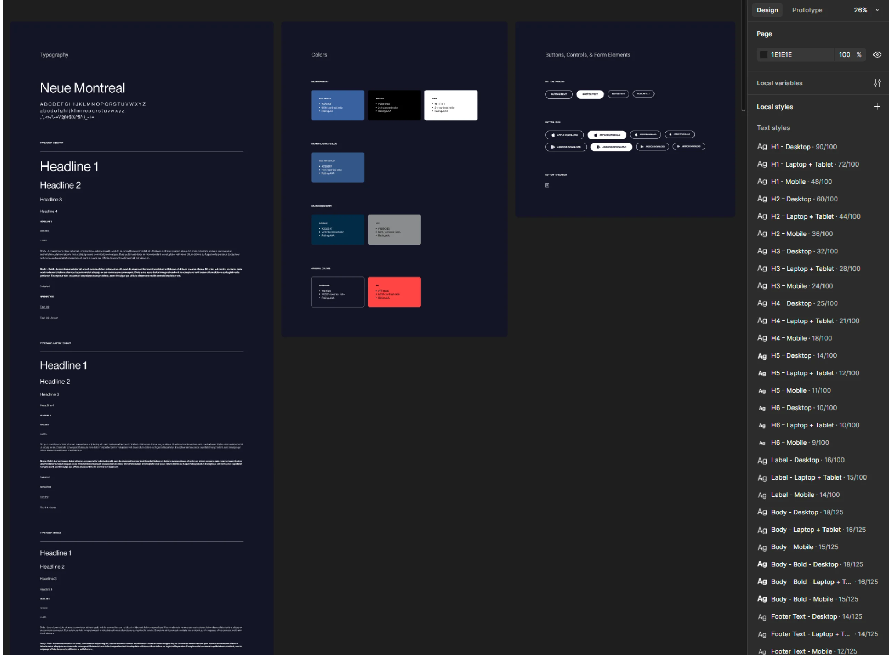Click Play icon in white Android Download button

pos(598,147)
